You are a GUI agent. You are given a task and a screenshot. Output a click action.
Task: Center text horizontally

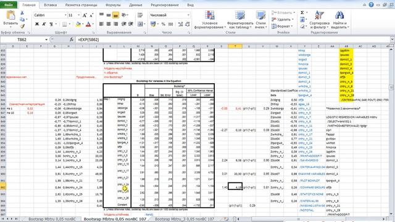click(109, 24)
